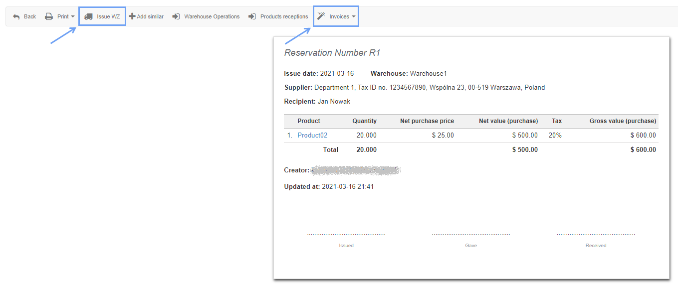Open the Print options via its caret arrow
Screen dimensions: 678x287
point(72,16)
